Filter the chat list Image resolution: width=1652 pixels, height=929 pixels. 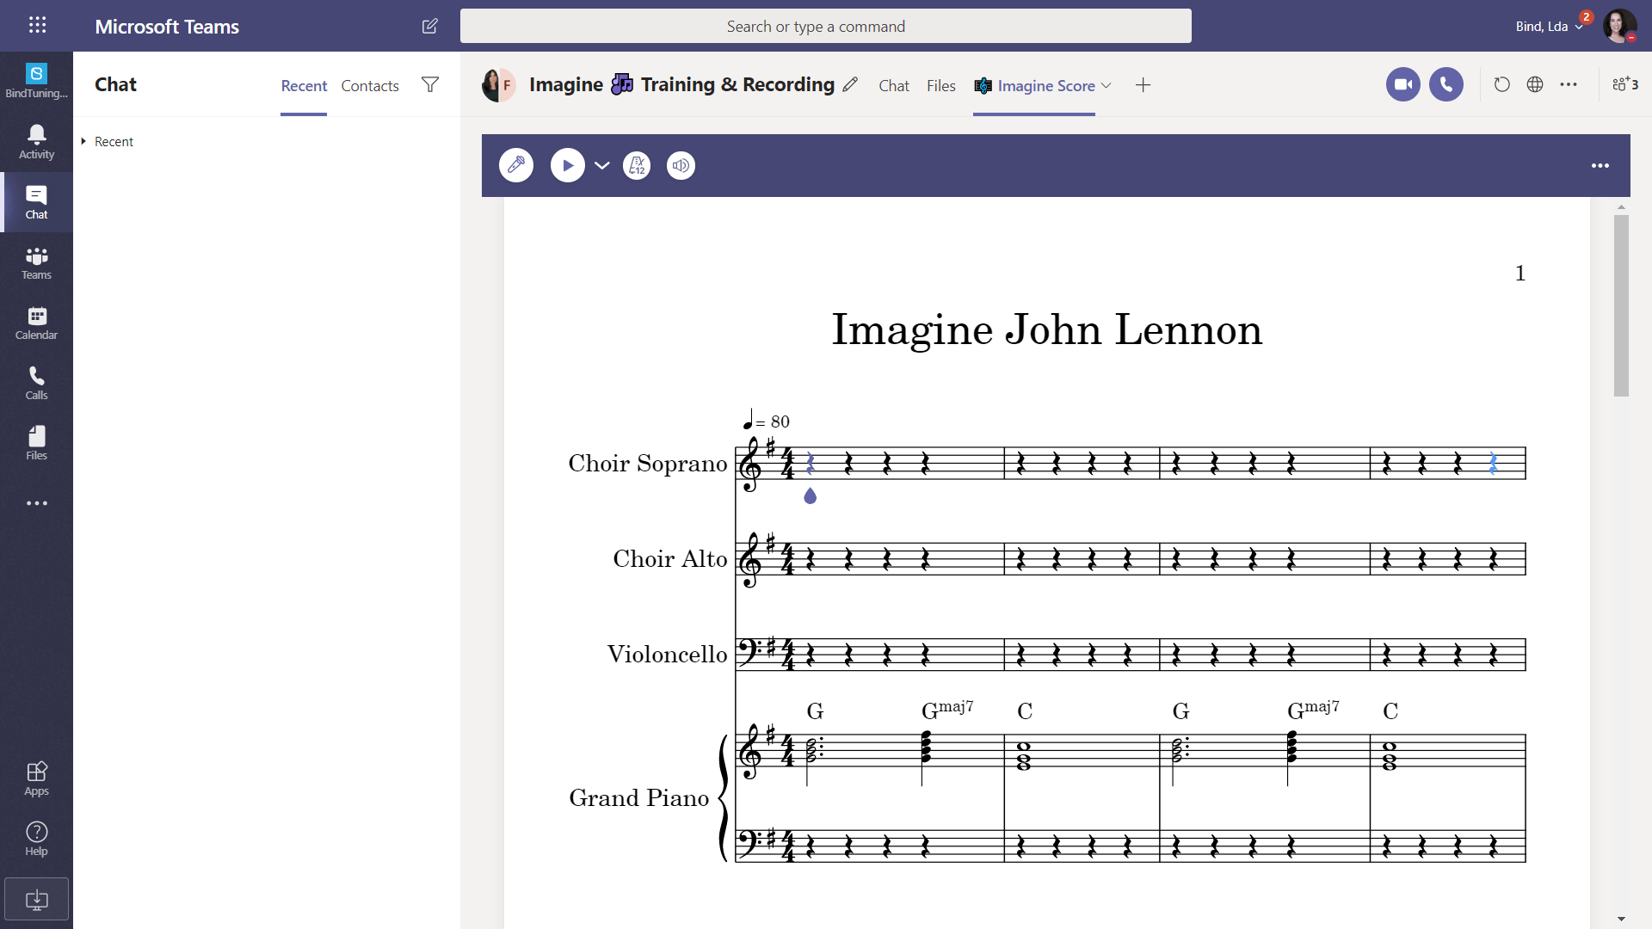point(430,84)
